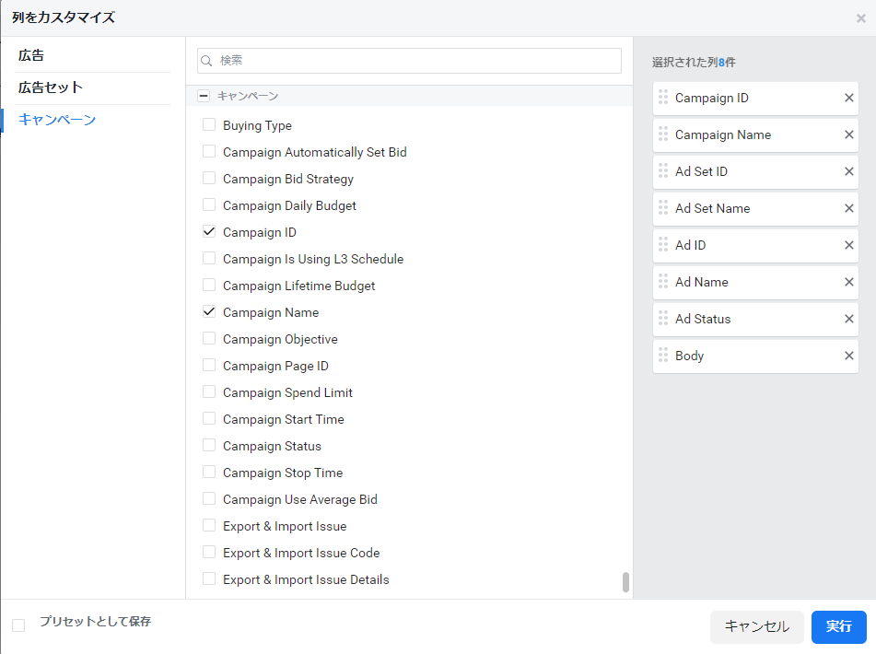Focus the 検索 search field
The height and width of the screenshot is (654, 876).
[x=415, y=61]
